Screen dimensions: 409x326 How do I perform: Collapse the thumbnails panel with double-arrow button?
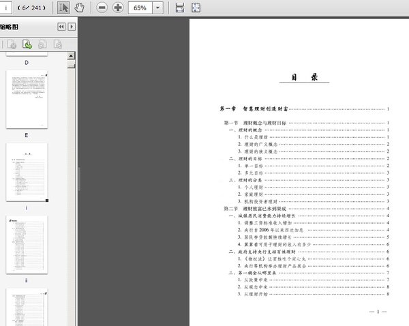point(61,27)
